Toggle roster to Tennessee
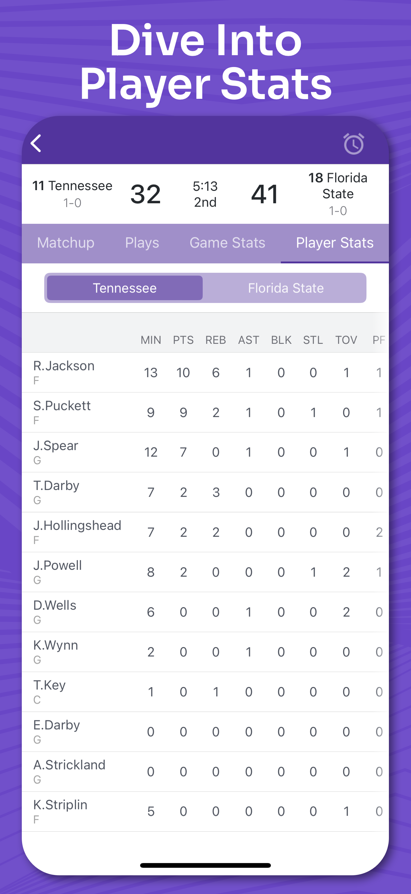This screenshot has width=411, height=894. tap(125, 288)
